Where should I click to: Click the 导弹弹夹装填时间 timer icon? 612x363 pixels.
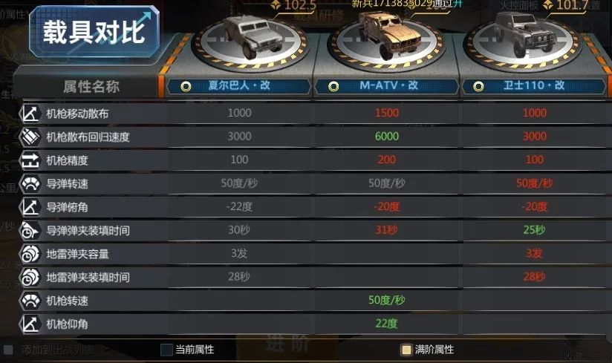click(x=30, y=230)
